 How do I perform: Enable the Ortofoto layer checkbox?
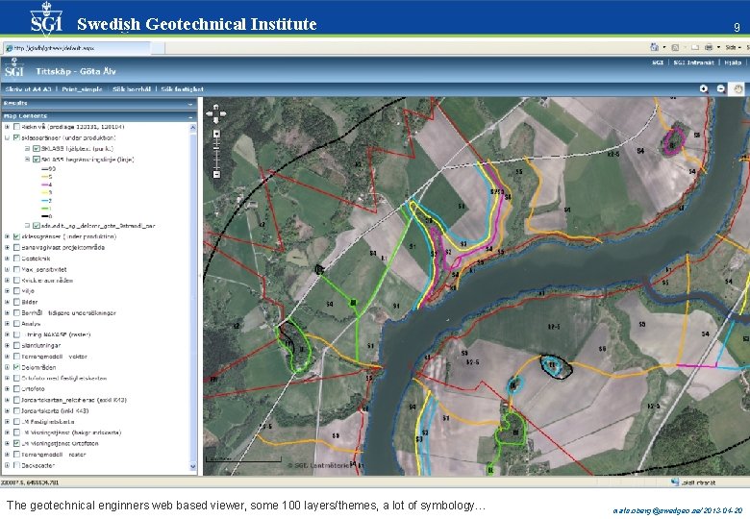click(x=16, y=389)
